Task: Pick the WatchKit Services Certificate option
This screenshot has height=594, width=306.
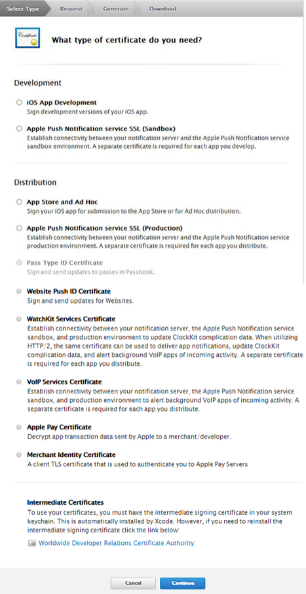Action: (19, 319)
